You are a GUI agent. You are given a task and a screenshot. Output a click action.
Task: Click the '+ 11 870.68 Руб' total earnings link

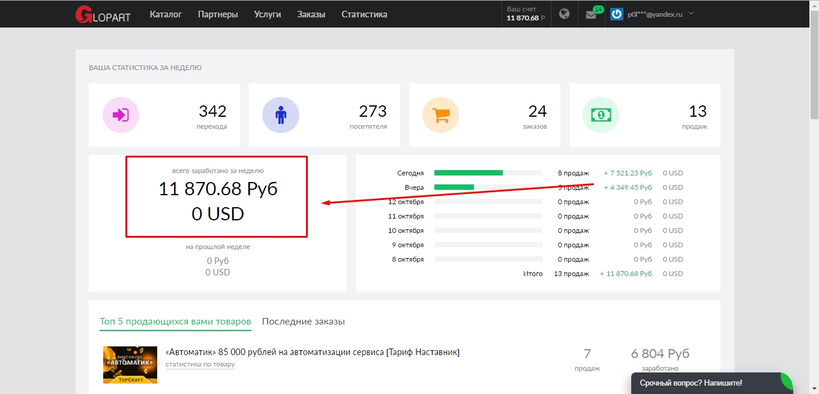click(x=626, y=273)
